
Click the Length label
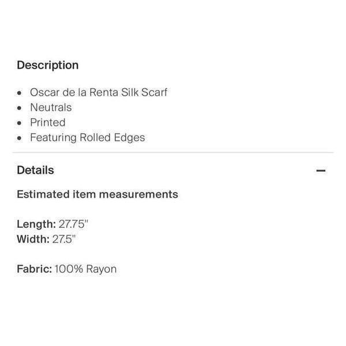tap(36, 224)
